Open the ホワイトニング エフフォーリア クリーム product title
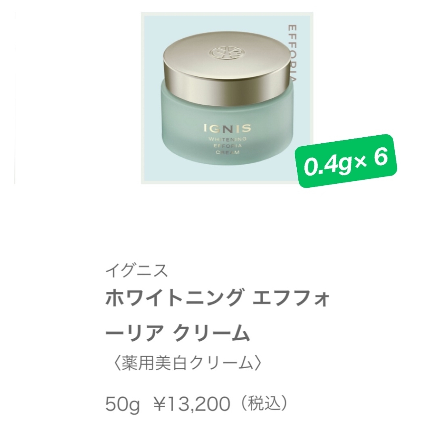 218,315
